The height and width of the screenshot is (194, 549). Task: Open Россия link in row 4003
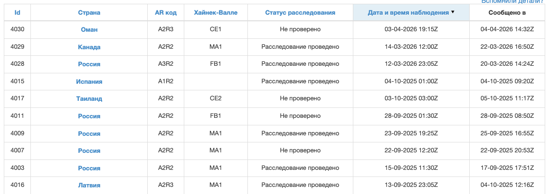[x=89, y=168]
